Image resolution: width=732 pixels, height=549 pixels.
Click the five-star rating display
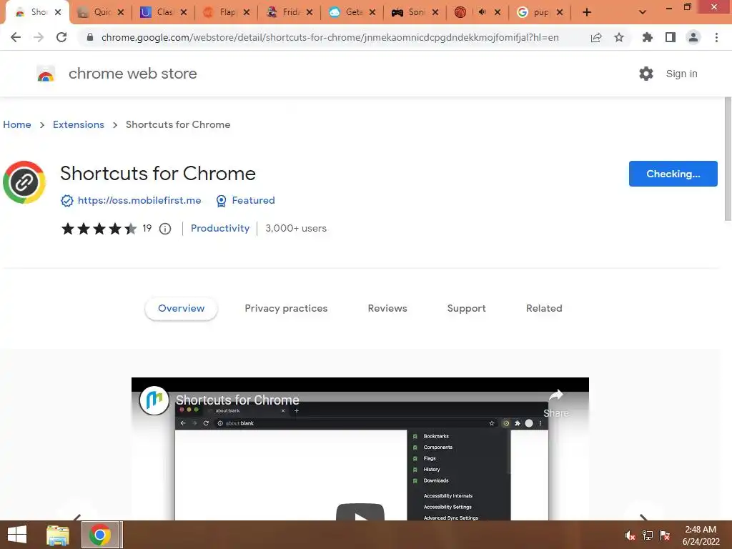pyautogui.click(x=99, y=229)
